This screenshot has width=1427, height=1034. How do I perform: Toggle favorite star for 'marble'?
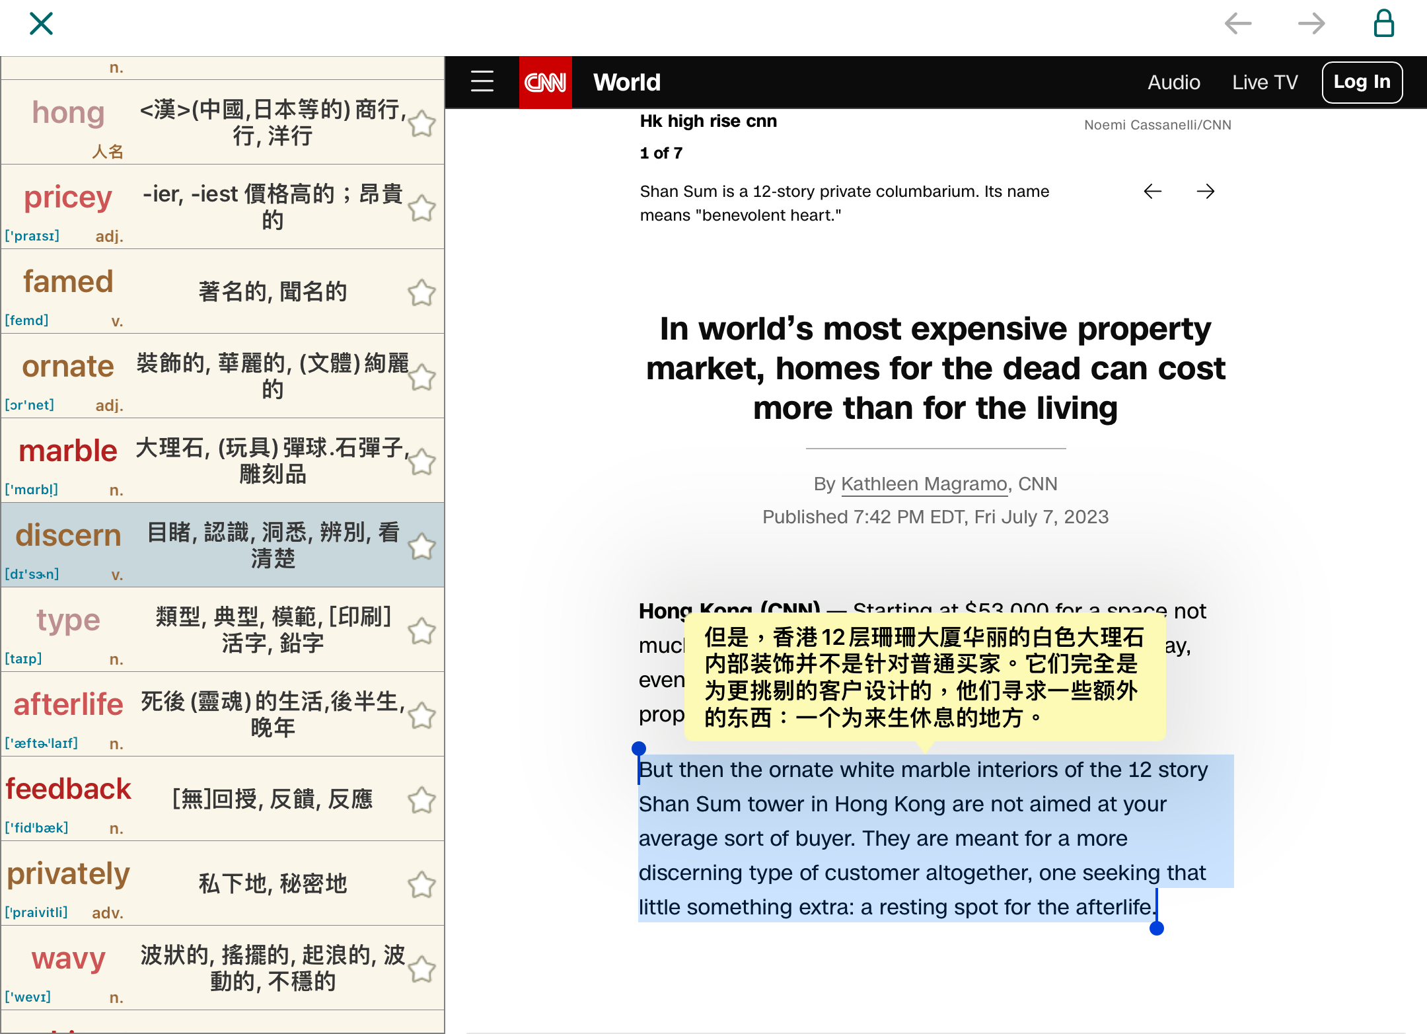pos(421,462)
